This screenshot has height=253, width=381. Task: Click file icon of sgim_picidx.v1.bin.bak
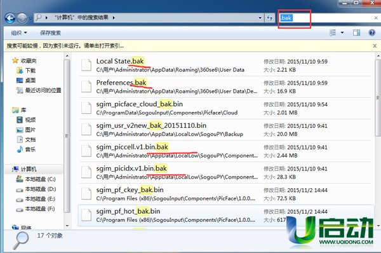(86, 172)
